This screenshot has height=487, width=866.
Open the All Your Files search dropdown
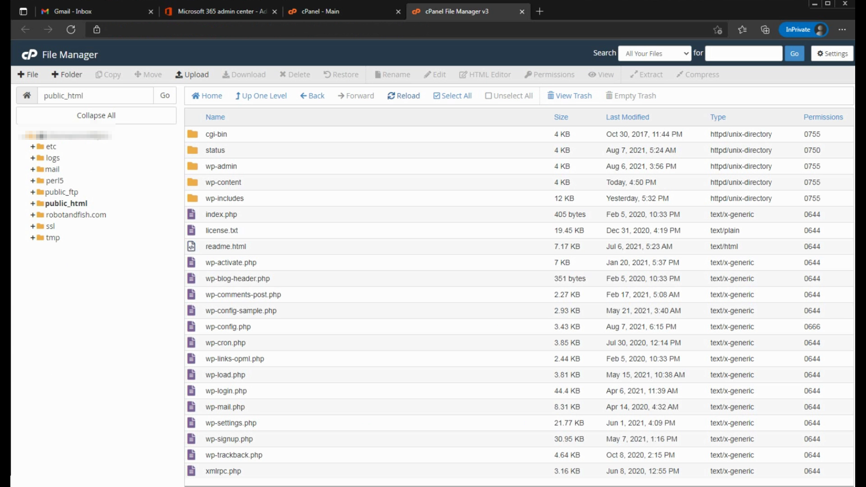[x=654, y=54]
